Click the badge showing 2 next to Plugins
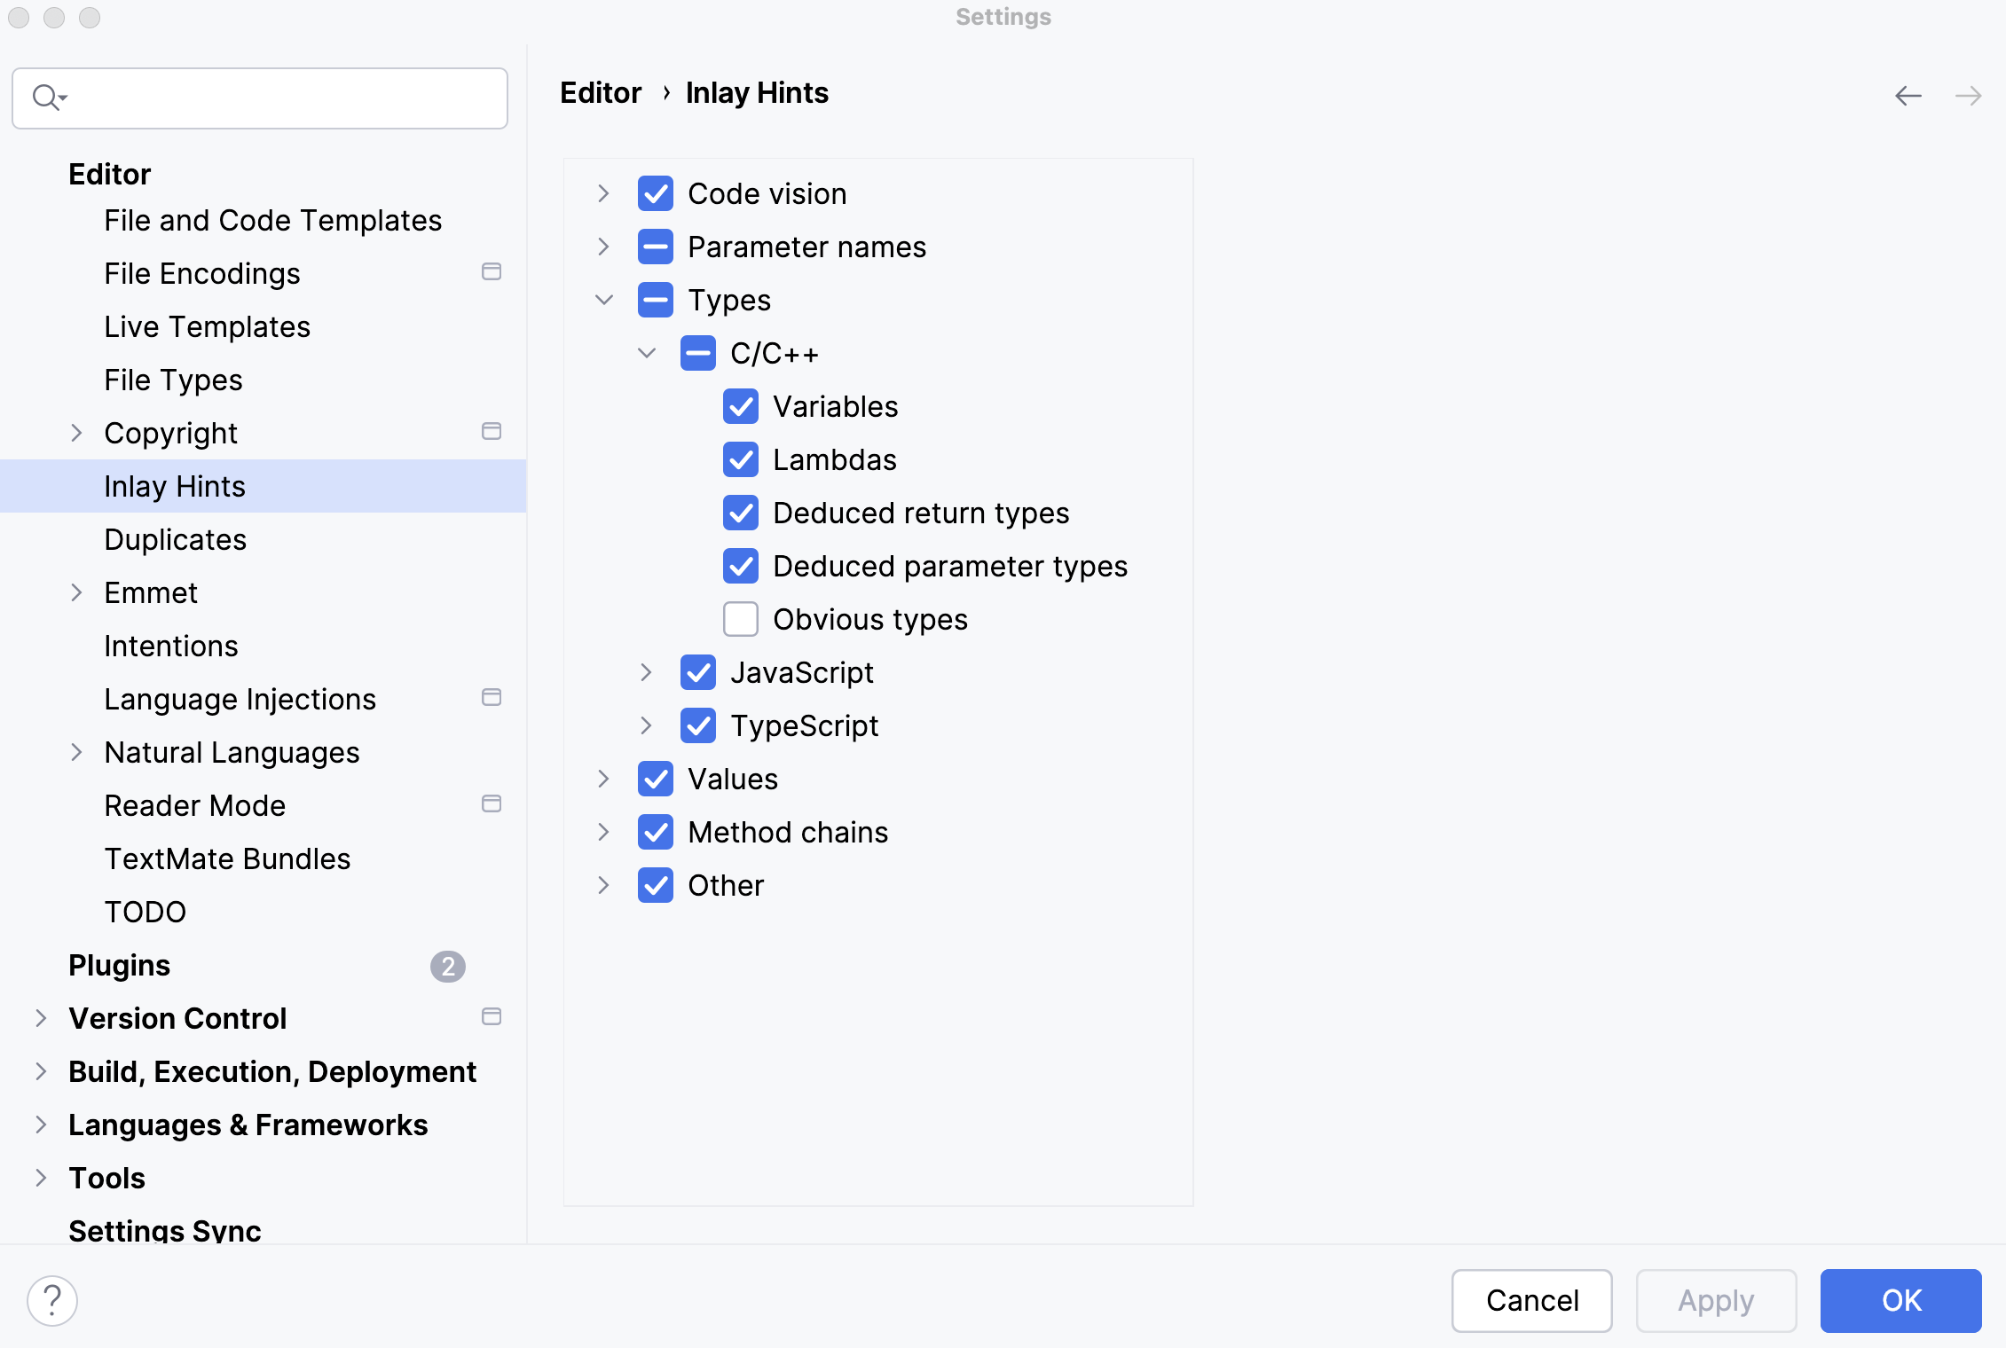Screen dimensions: 2006x1348 click(x=448, y=967)
